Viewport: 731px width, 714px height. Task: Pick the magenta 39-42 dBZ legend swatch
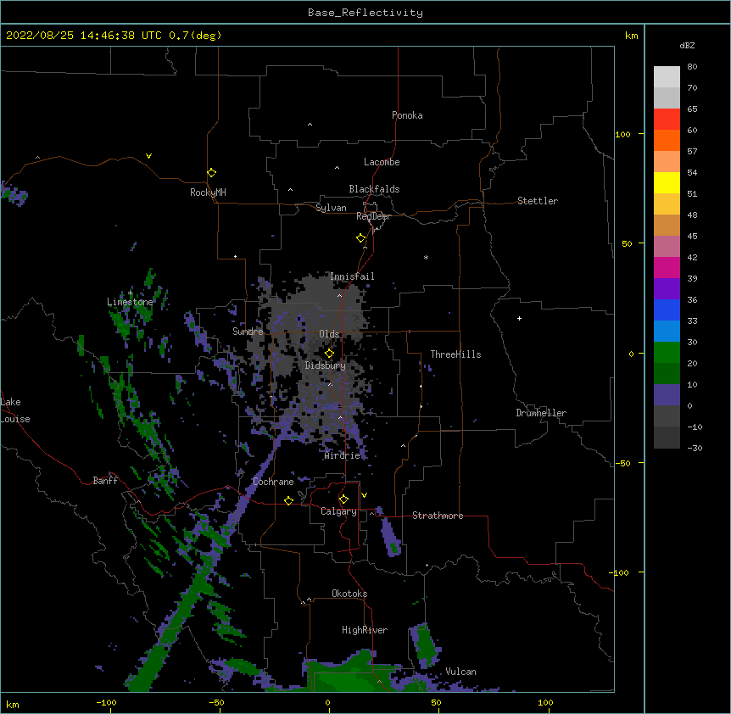click(667, 267)
